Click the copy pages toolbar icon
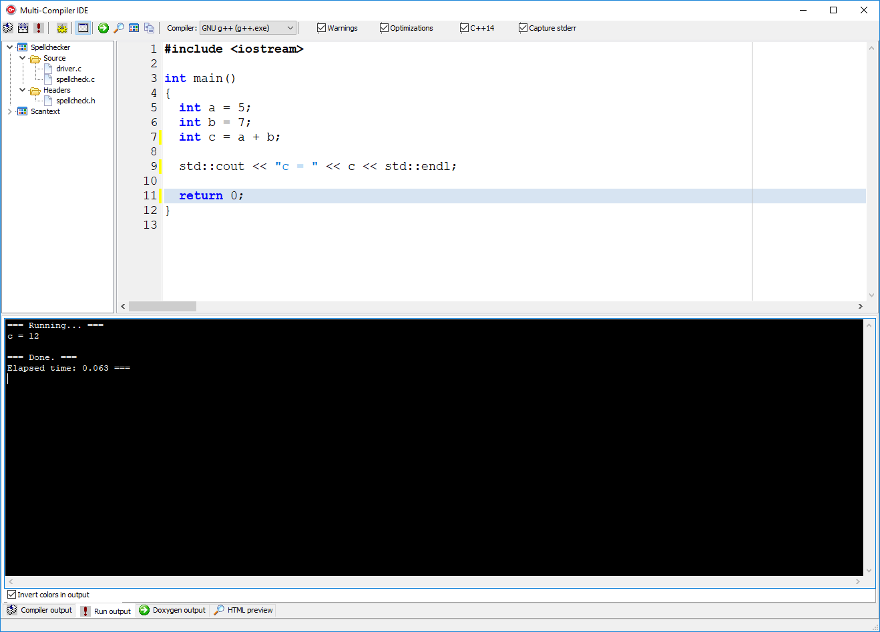The width and height of the screenshot is (880, 632). (x=150, y=28)
